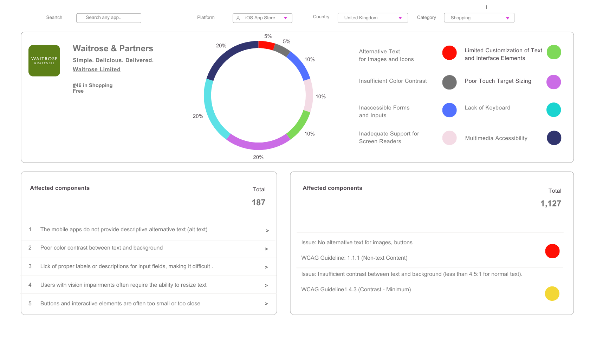Open the Country United Kingdom dropdown
The width and height of the screenshot is (590, 338).
pyautogui.click(x=373, y=18)
